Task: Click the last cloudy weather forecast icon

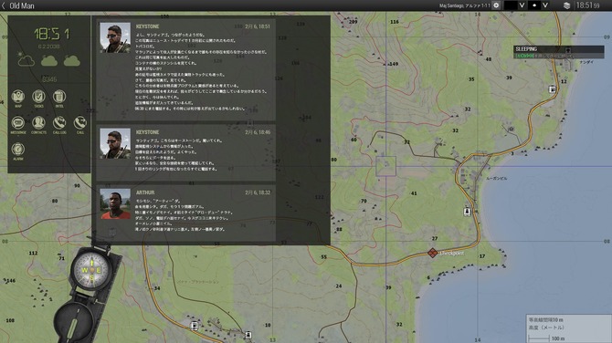Action: point(72,61)
